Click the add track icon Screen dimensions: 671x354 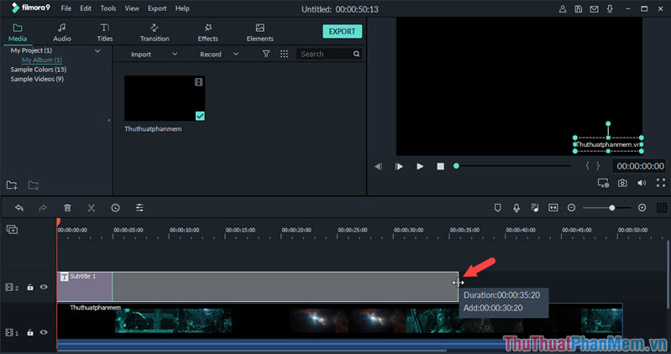click(12, 230)
